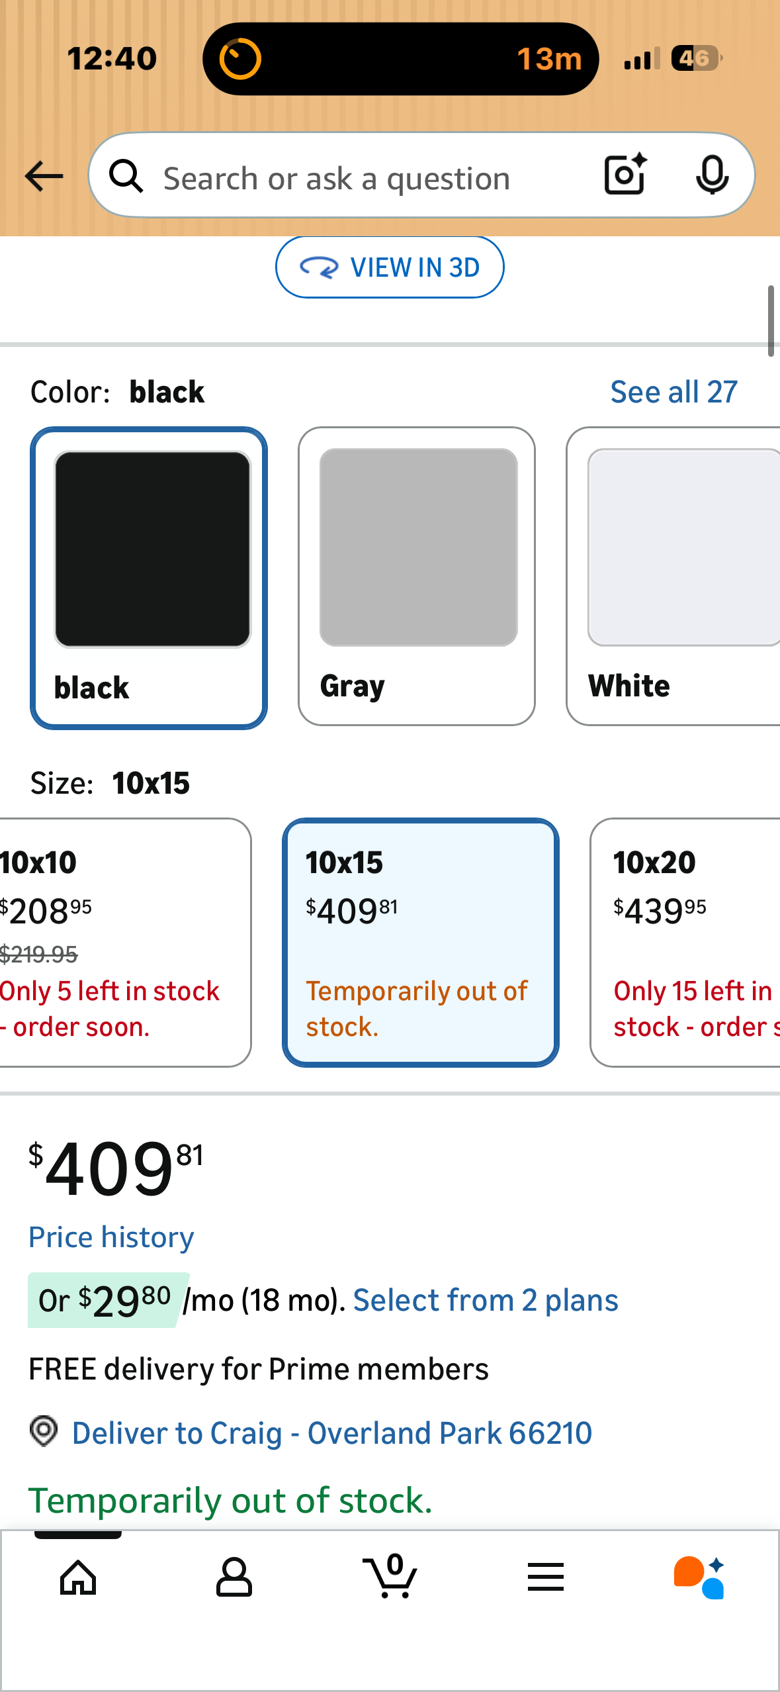Screen dimensions: 780x1692
Task: Tap the microphone voice search icon
Action: pyautogui.click(x=712, y=175)
